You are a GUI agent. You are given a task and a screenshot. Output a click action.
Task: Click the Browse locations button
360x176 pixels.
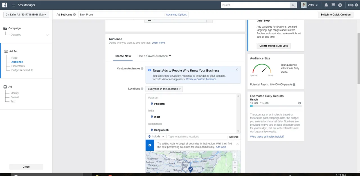click(234, 137)
